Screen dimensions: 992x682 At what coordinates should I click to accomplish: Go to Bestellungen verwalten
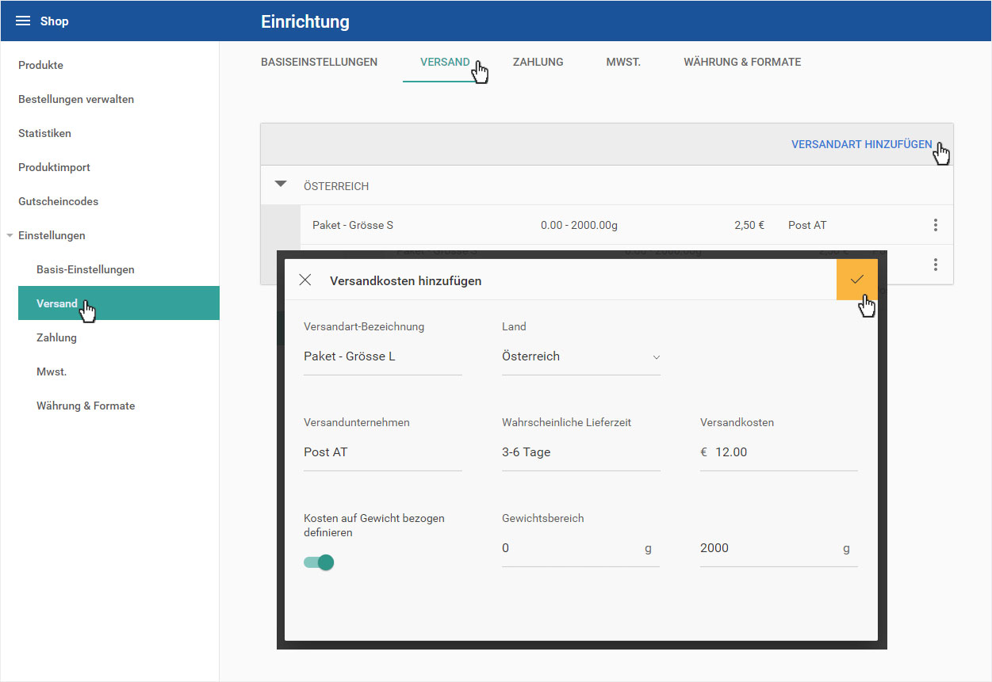point(76,99)
